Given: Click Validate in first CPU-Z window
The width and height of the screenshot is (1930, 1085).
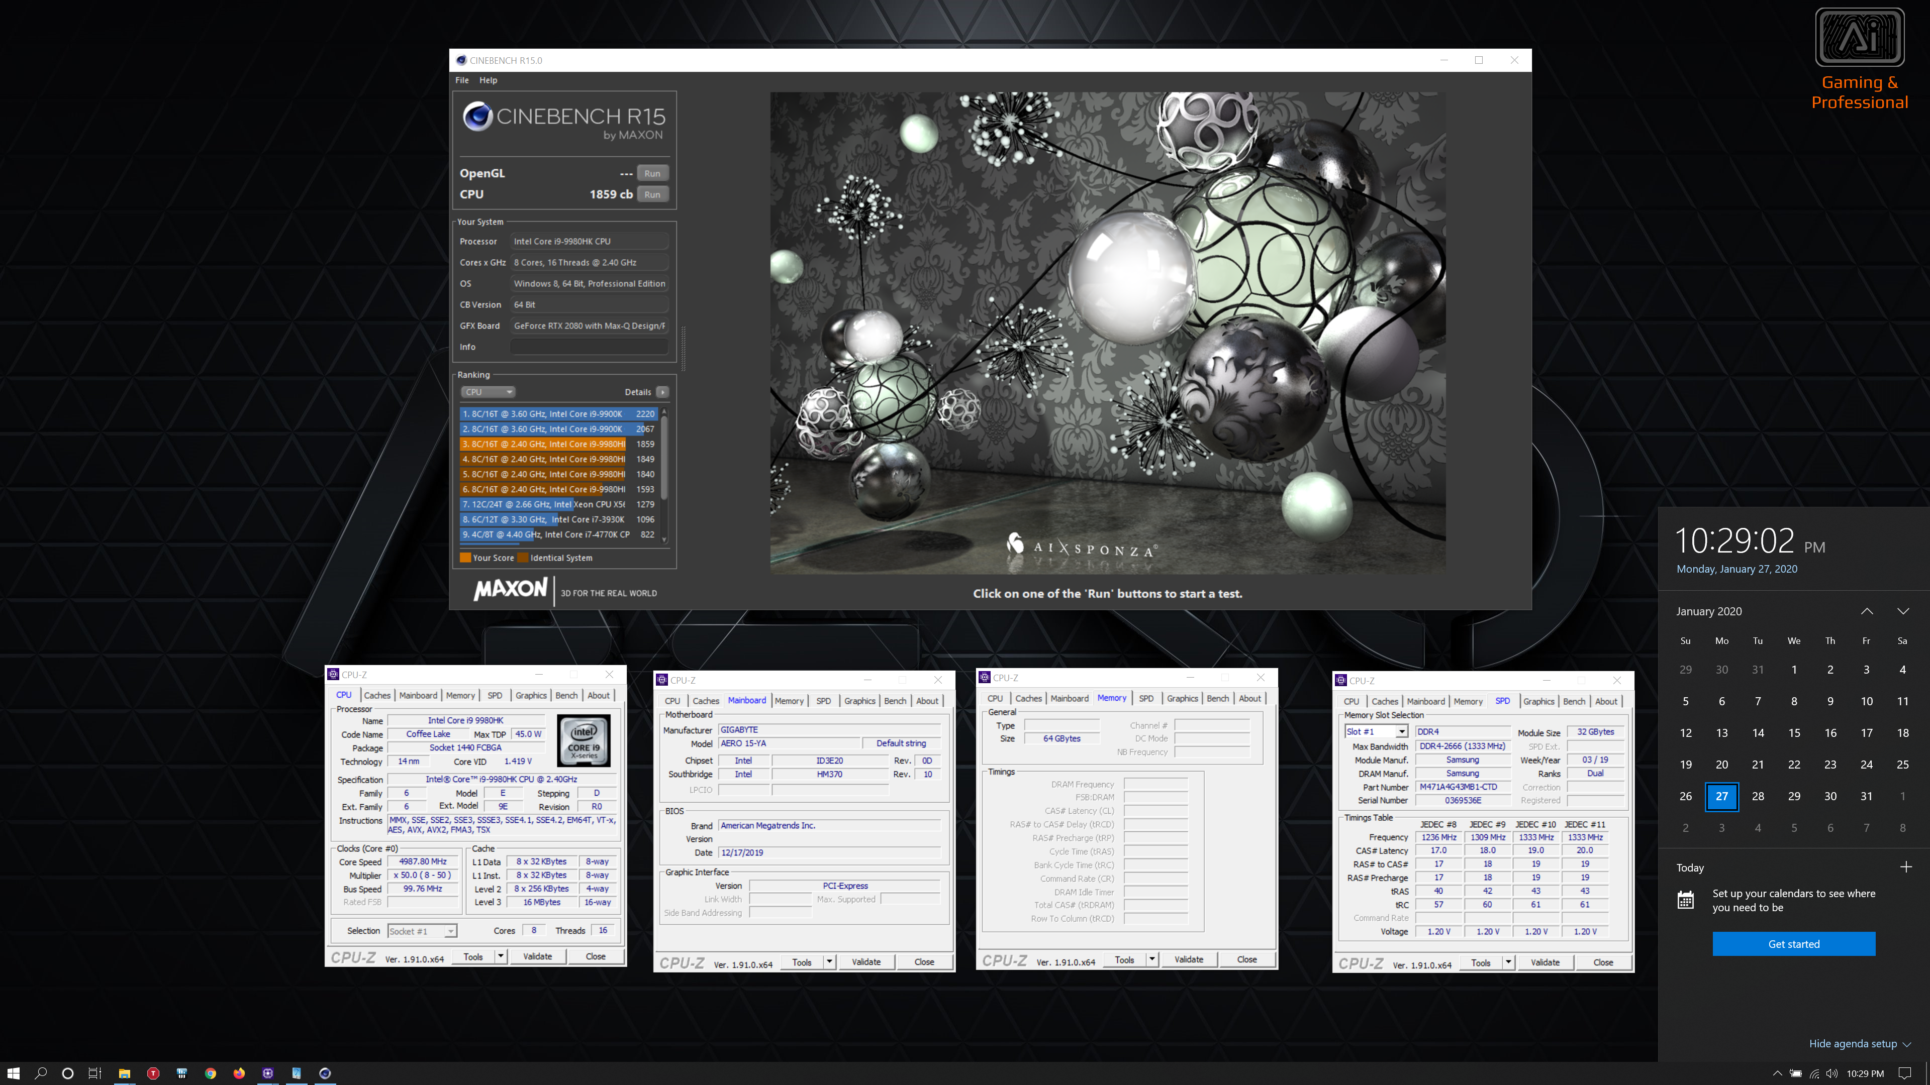Looking at the screenshot, I should [x=537, y=956].
